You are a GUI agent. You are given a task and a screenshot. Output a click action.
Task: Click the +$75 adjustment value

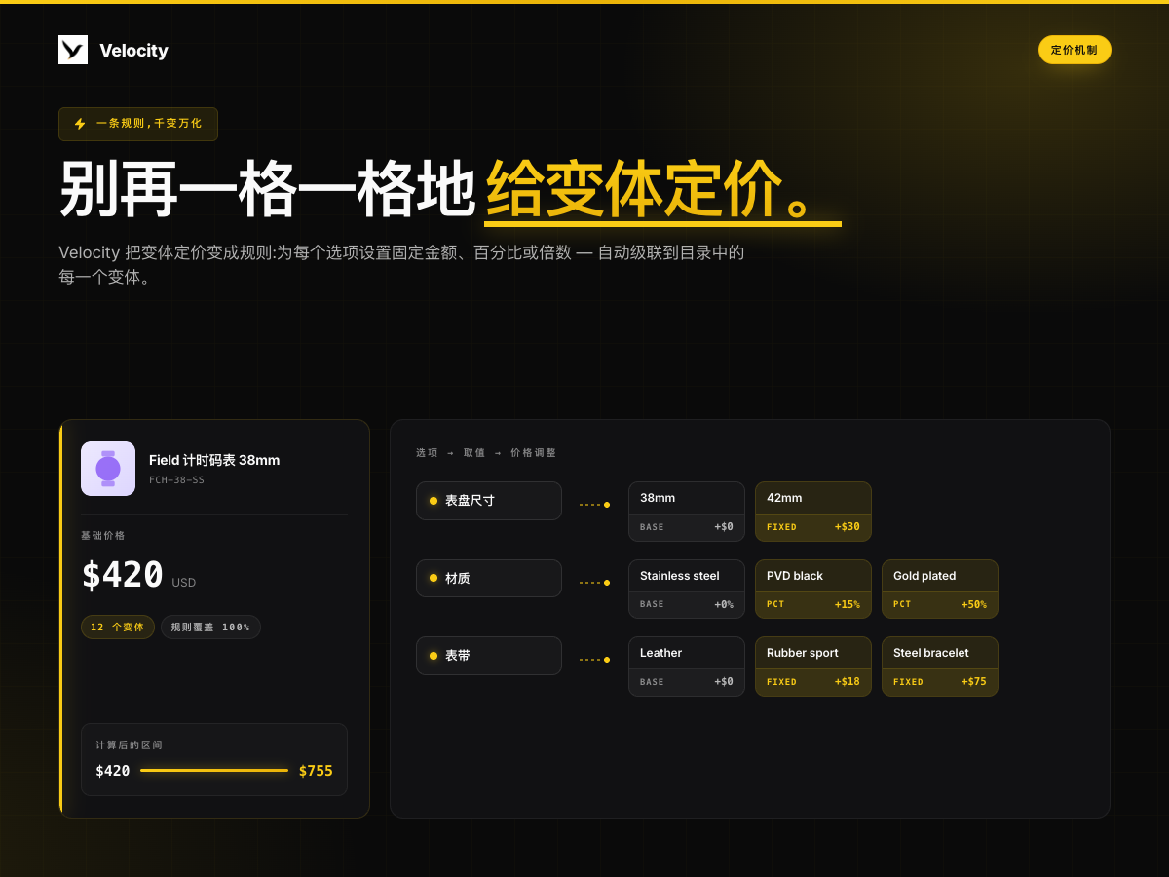[x=974, y=682]
